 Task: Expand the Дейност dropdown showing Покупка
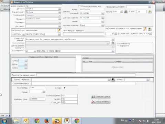click(59, 9)
